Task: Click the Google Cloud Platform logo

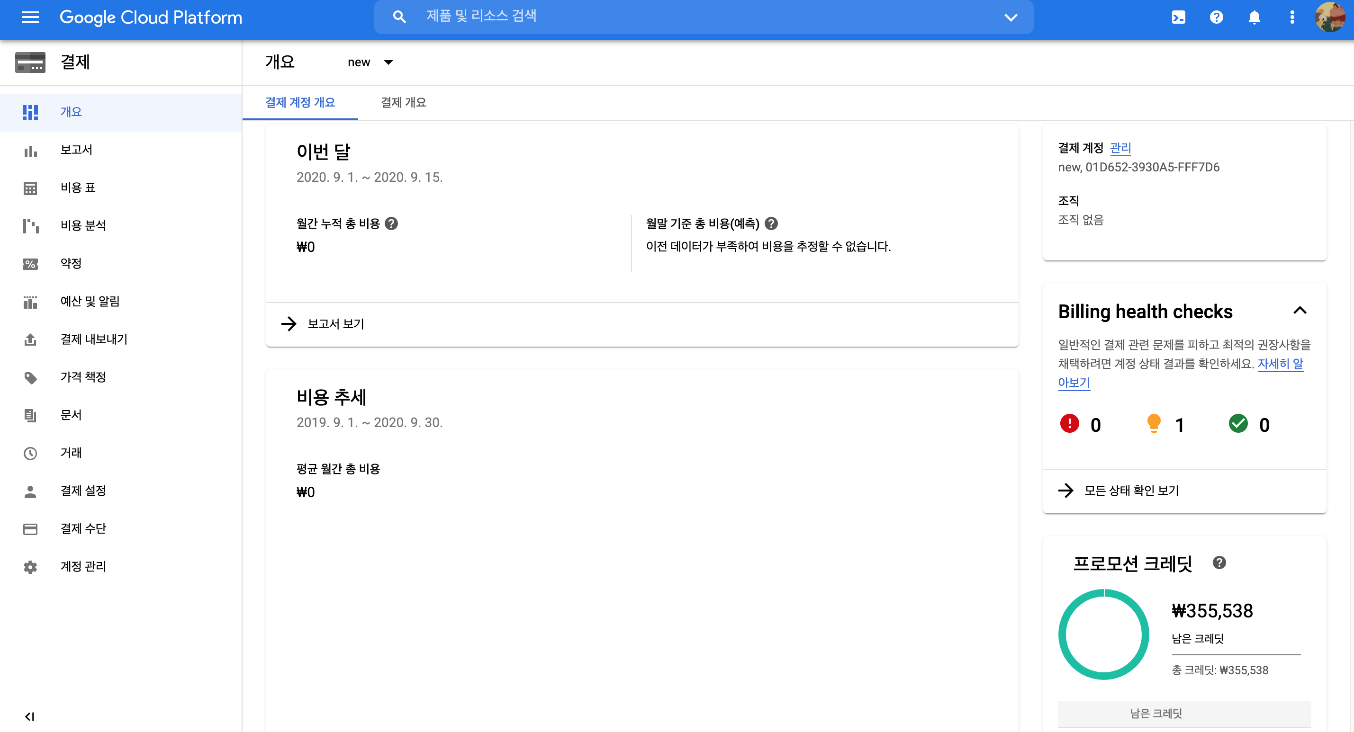Action: pos(151,18)
